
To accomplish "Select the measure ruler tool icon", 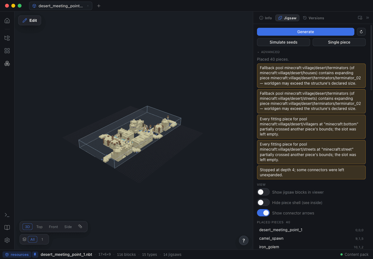I will pos(80,227).
